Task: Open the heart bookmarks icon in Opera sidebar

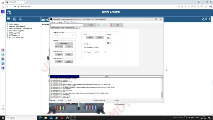Action: click(x=3, y=106)
